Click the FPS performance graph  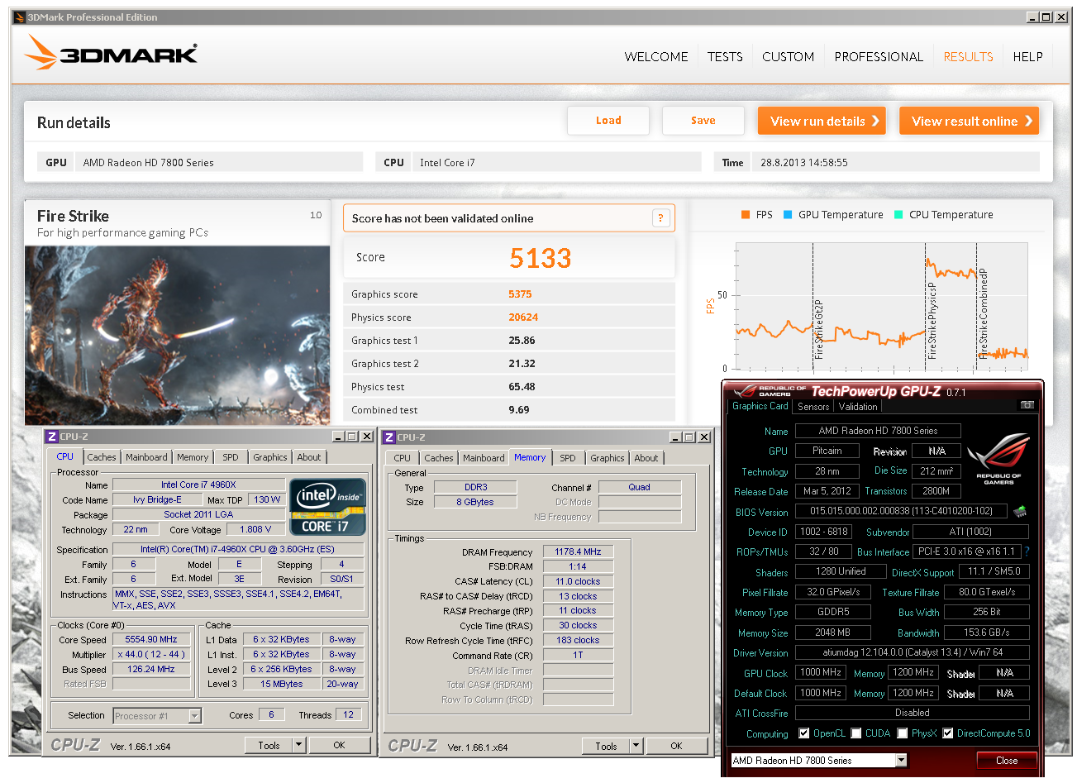(x=881, y=306)
